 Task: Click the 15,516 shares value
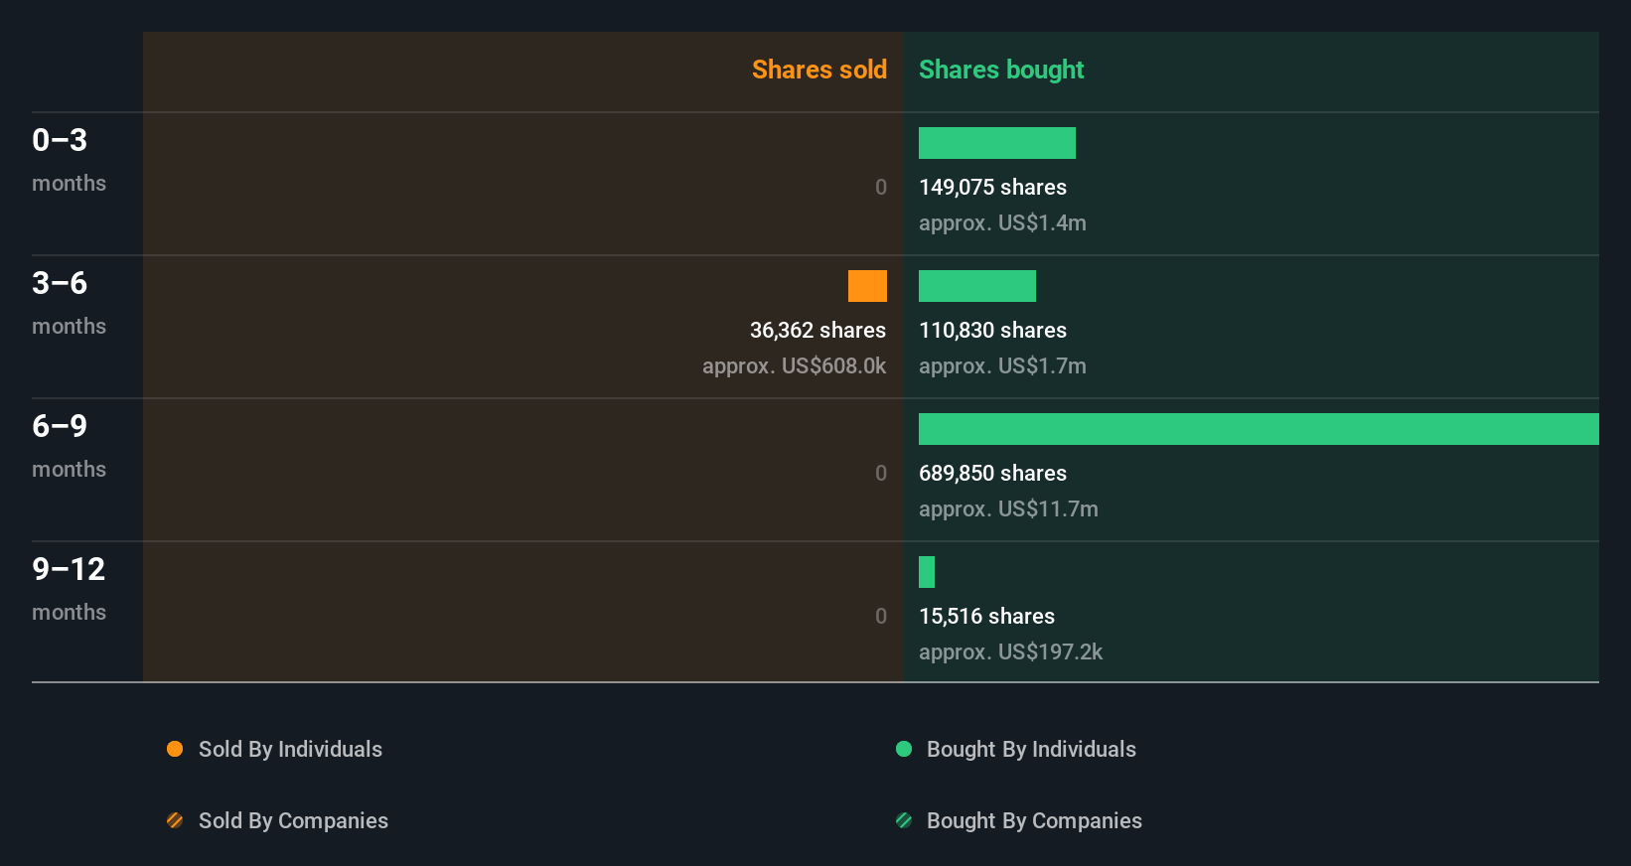tap(986, 616)
